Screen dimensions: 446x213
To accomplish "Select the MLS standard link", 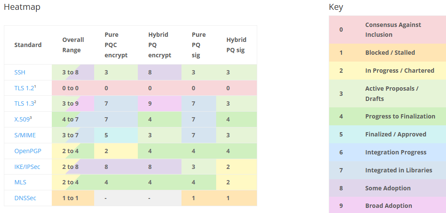I will [20, 182].
